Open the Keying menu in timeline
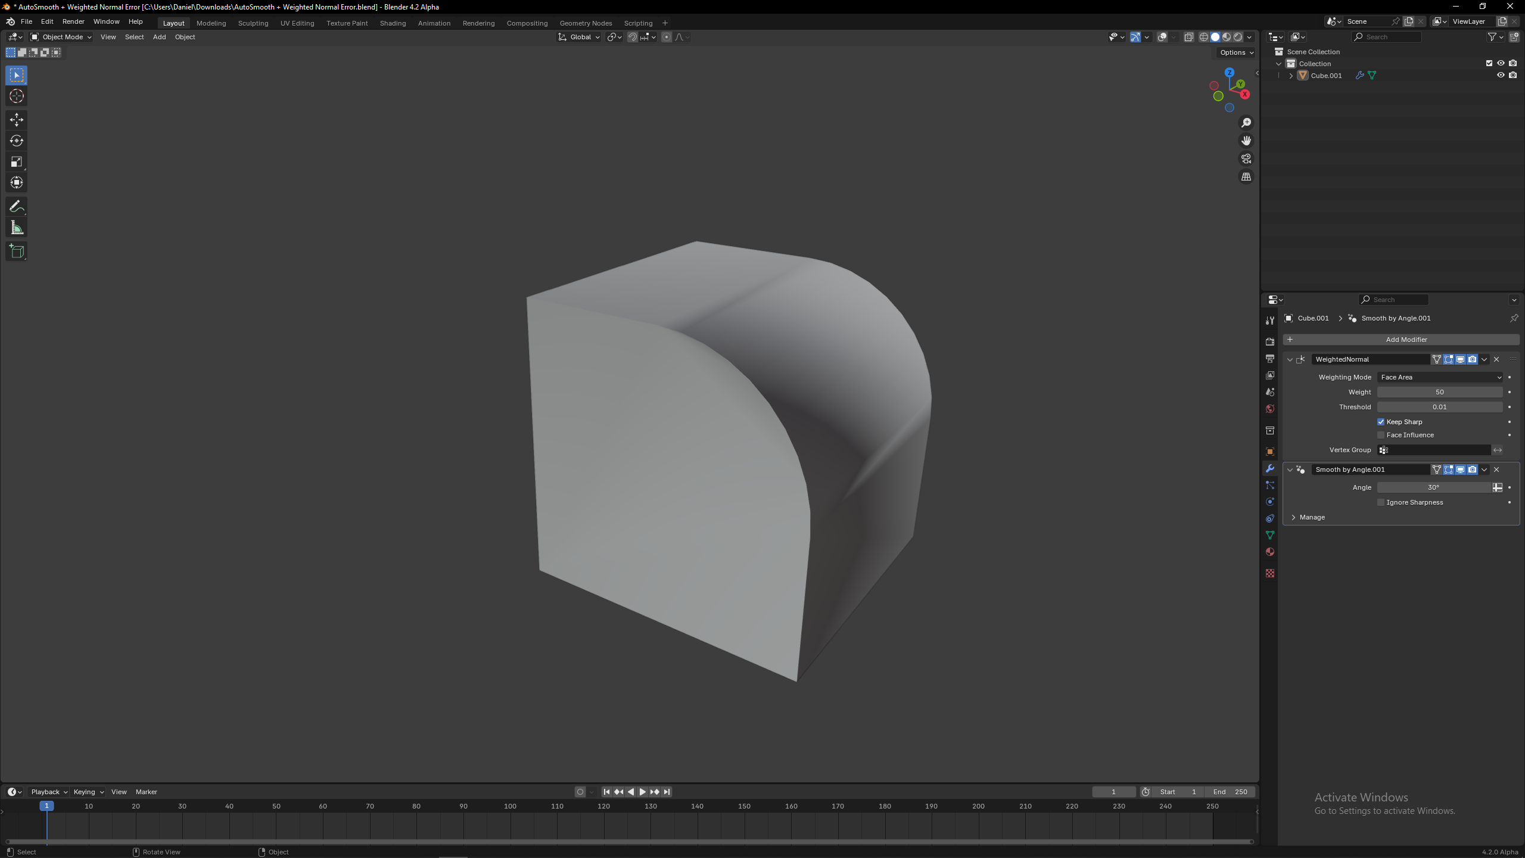Image resolution: width=1525 pixels, height=858 pixels. [88, 792]
